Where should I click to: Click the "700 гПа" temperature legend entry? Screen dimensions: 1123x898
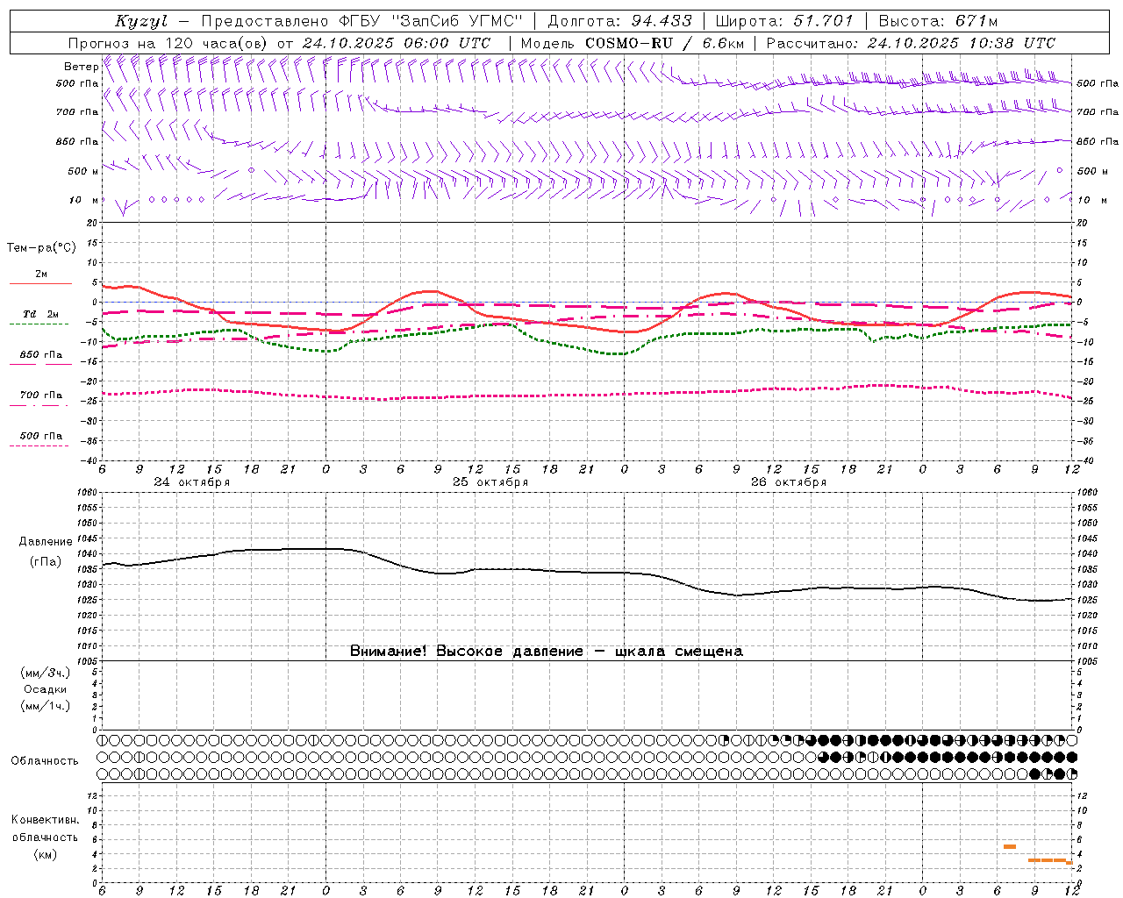[40, 396]
